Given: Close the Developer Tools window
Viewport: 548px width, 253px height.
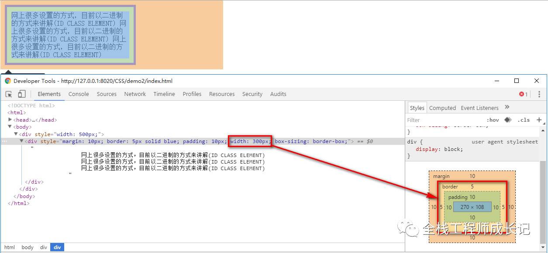Looking at the screenshot, I should pyautogui.click(x=537, y=81).
